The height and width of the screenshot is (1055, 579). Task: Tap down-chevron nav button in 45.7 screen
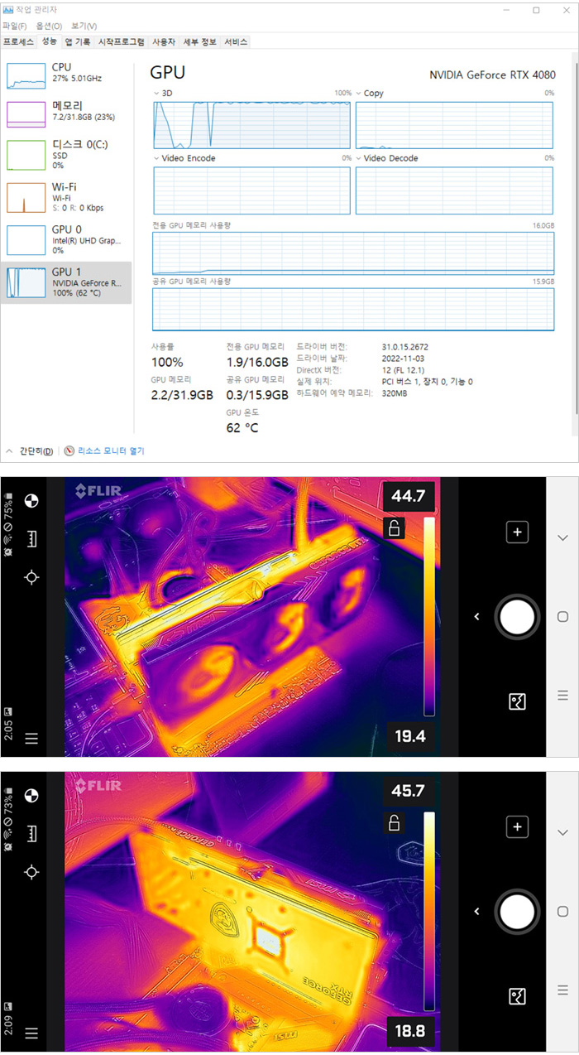(562, 832)
